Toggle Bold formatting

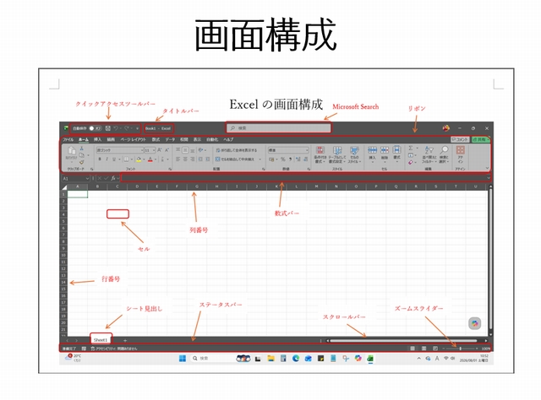coord(100,159)
